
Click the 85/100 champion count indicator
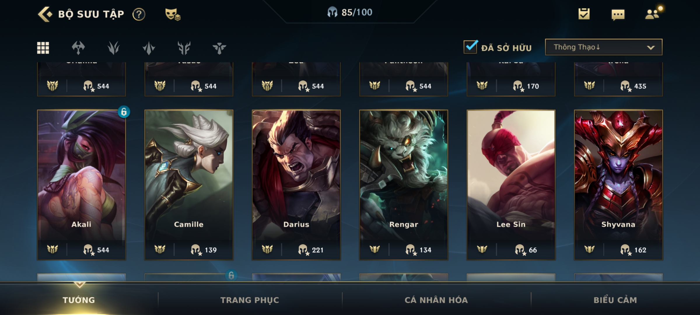350,12
